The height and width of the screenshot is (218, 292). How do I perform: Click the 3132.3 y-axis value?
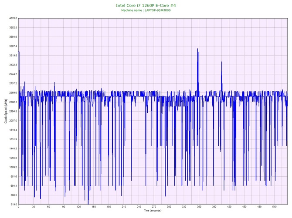pyautogui.click(x=13, y=65)
